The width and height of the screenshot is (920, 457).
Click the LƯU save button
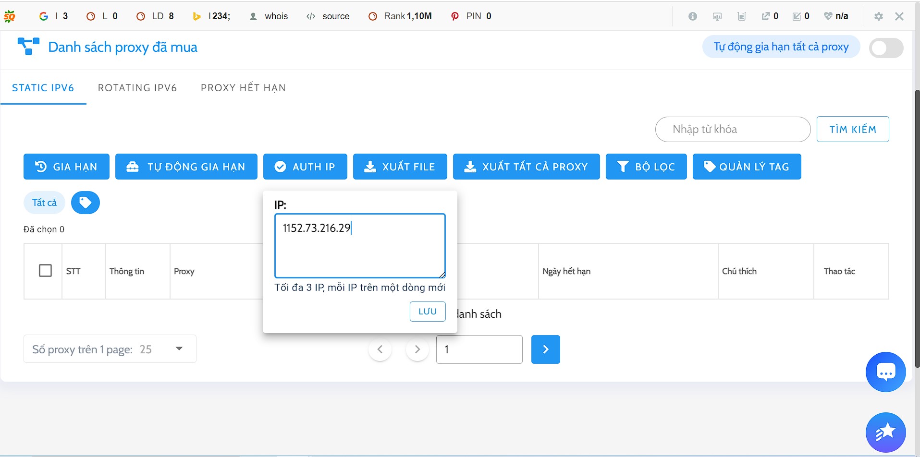point(428,312)
